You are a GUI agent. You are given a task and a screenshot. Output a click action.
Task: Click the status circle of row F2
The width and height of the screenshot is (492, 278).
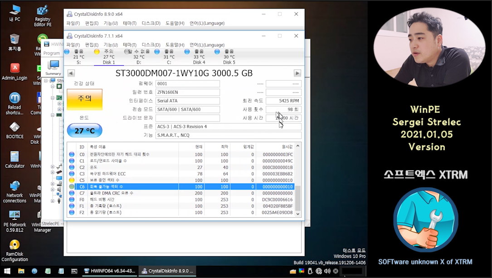[72, 212]
